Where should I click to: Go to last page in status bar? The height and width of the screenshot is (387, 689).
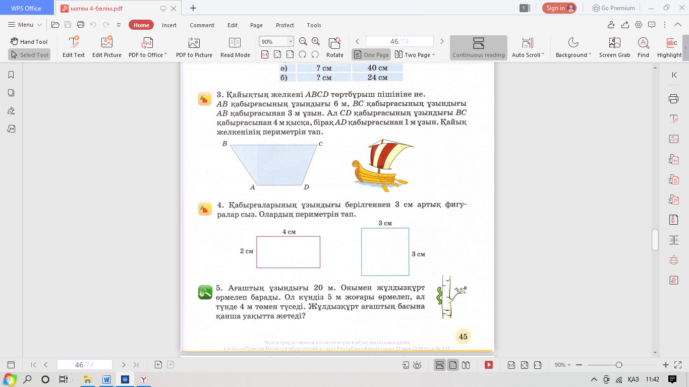point(136,365)
